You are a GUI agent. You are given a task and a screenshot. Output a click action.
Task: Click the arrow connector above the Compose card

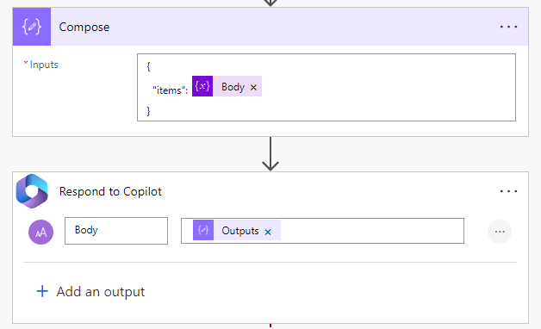[x=270, y=3]
